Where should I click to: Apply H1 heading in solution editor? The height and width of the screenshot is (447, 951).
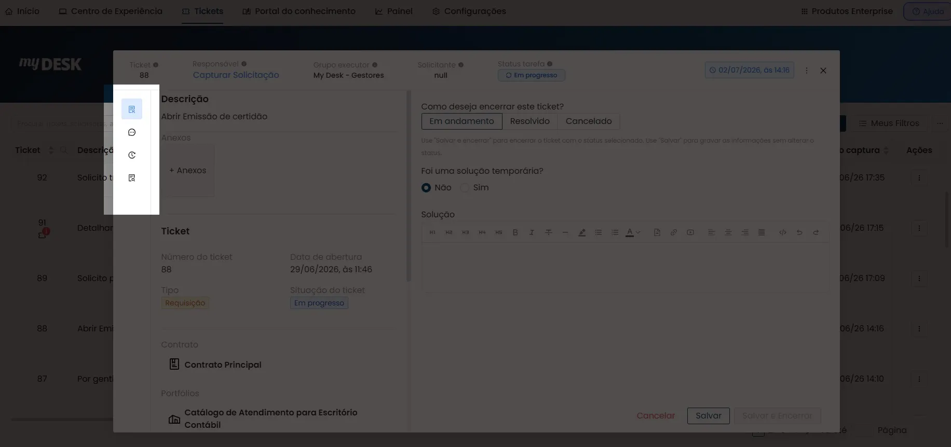point(432,232)
